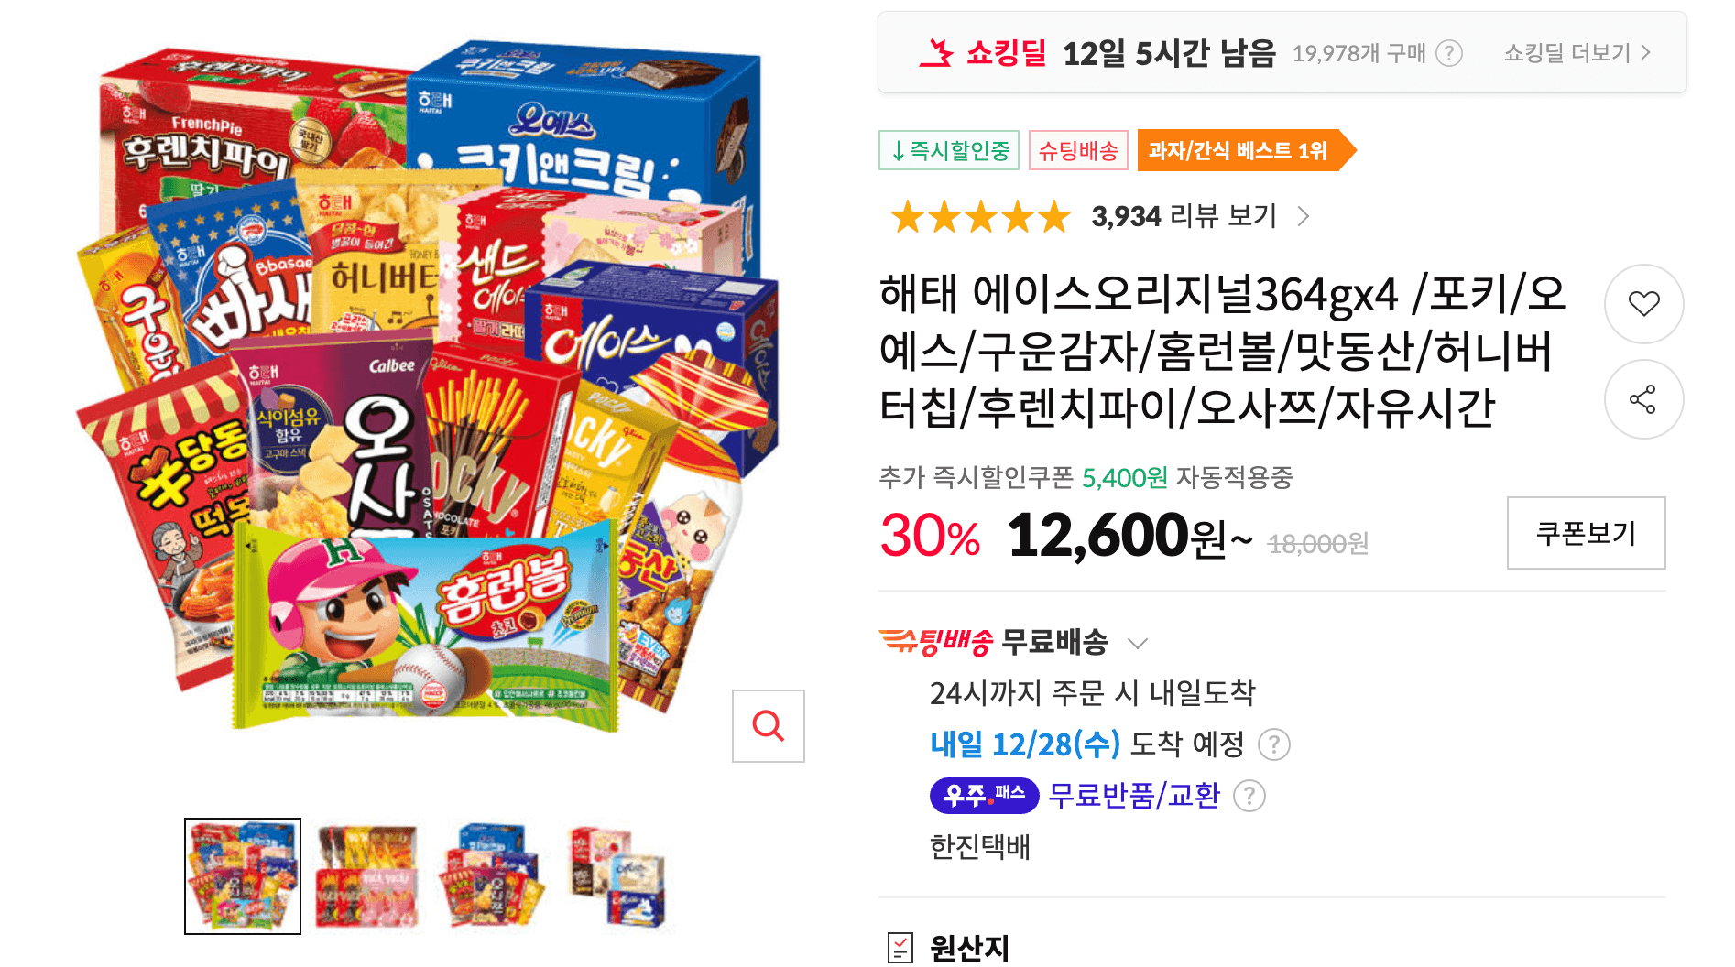Open 쇼킹딜 더보기 link
1735x967 pixels.
click(1577, 53)
